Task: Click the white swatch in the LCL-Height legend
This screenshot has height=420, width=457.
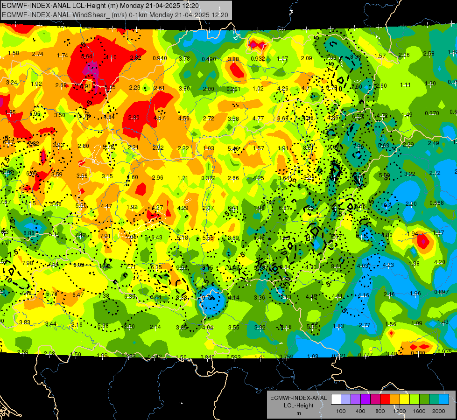Action: coord(336,399)
